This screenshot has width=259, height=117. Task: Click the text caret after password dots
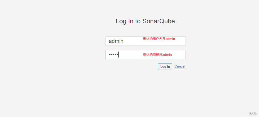pyautogui.click(x=118, y=55)
